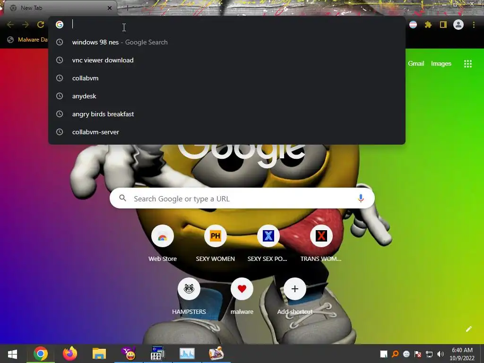The width and height of the screenshot is (484, 363).
Task: Open the HAMPSTERS shortcut
Action: click(189, 296)
